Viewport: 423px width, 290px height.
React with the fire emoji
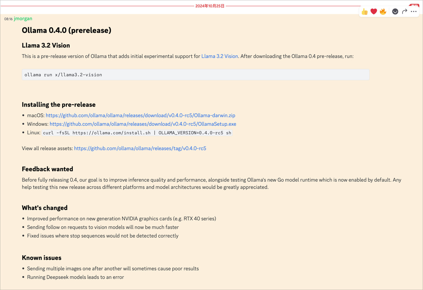click(383, 12)
